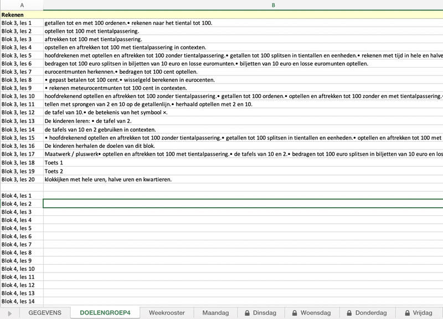Click the 'Maatwerk / pluswerk' cell
Image resolution: width=443 pixels, height=319 pixels.
[243, 155]
